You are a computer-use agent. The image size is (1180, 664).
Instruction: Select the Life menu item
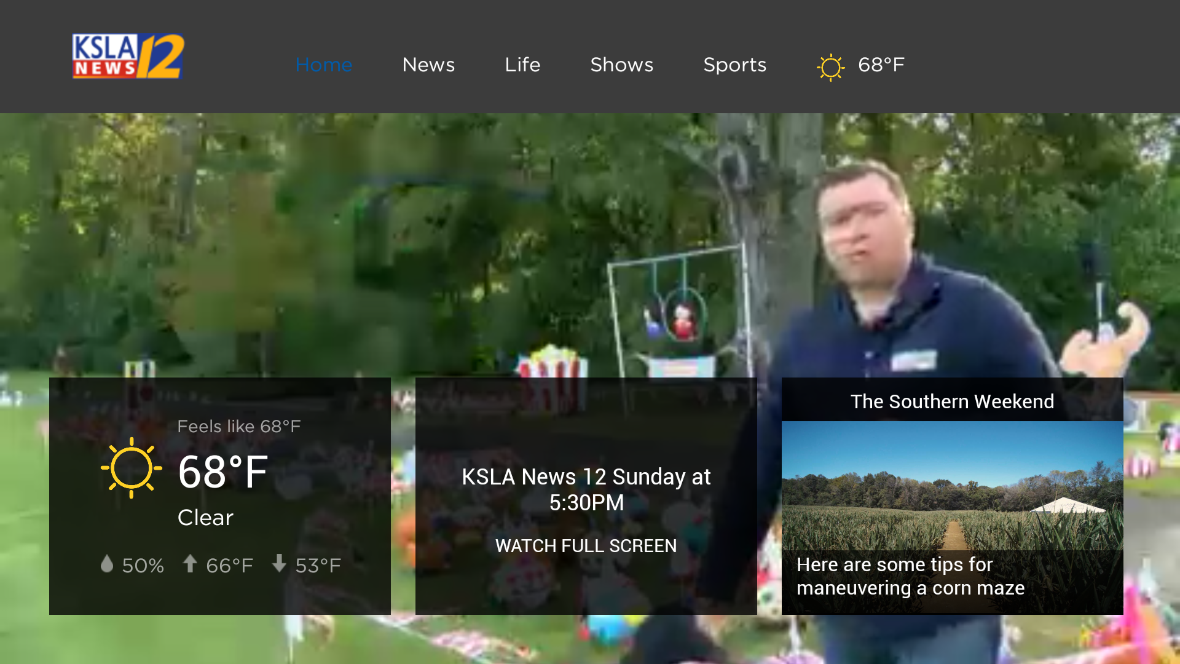[522, 65]
